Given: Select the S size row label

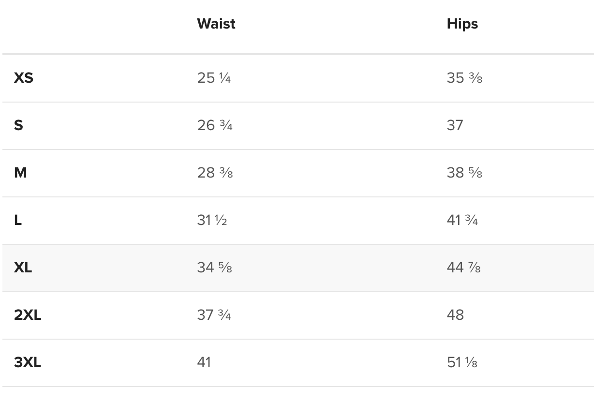Looking at the screenshot, I should coord(18,125).
